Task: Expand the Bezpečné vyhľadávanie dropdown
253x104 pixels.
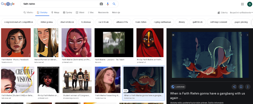Action: 241,13
